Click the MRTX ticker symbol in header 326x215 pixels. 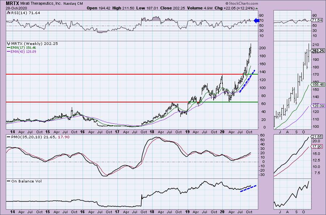click(13, 3)
